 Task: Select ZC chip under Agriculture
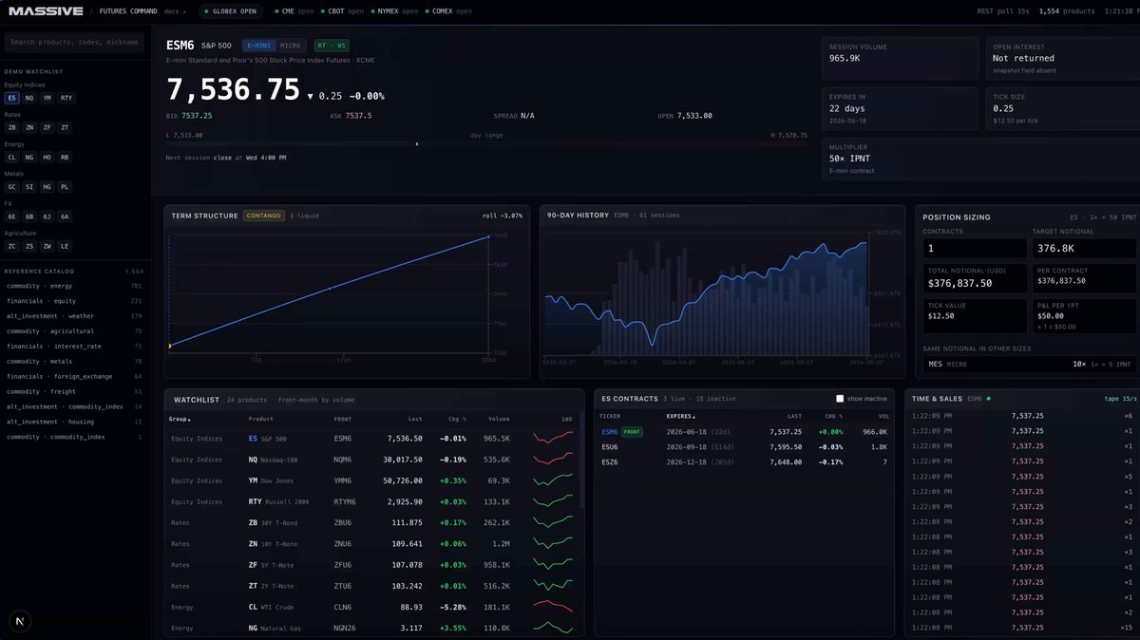pyautogui.click(x=12, y=246)
